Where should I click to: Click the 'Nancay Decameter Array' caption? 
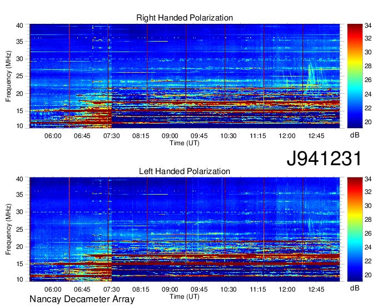(x=82, y=299)
